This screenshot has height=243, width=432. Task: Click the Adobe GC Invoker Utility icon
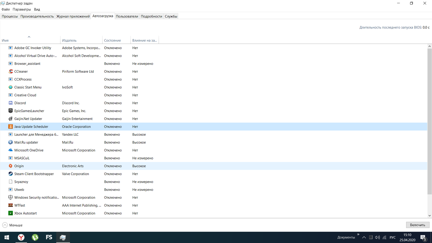tap(10, 48)
